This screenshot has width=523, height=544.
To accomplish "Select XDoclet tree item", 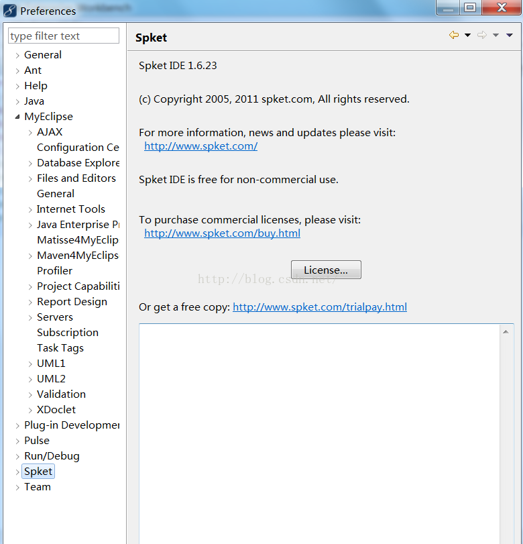I will 56,410.
